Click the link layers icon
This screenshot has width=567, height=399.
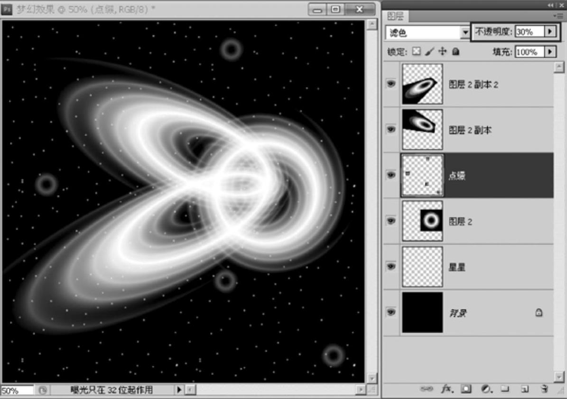coord(427,389)
